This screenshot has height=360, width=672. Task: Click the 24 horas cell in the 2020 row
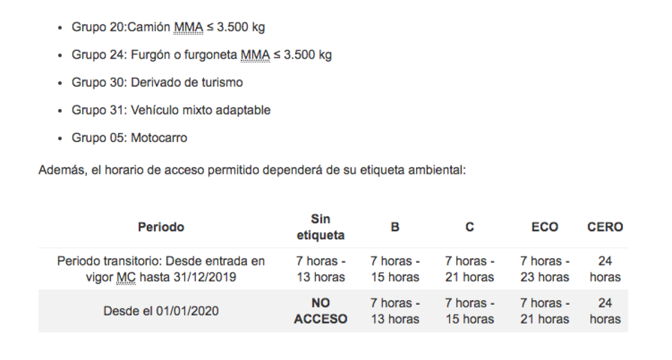coord(605,311)
